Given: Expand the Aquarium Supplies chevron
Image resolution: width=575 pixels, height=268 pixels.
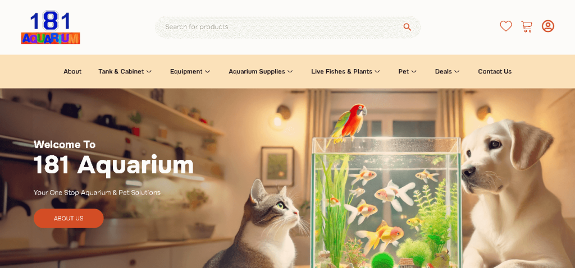Looking at the screenshot, I should pyautogui.click(x=290, y=72).
